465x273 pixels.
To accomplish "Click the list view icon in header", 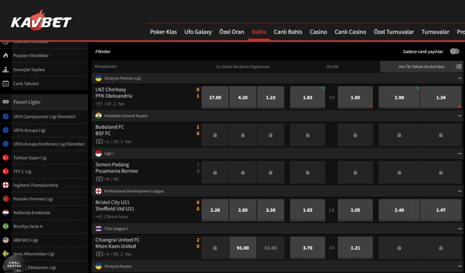I will [x=459, y=67].
